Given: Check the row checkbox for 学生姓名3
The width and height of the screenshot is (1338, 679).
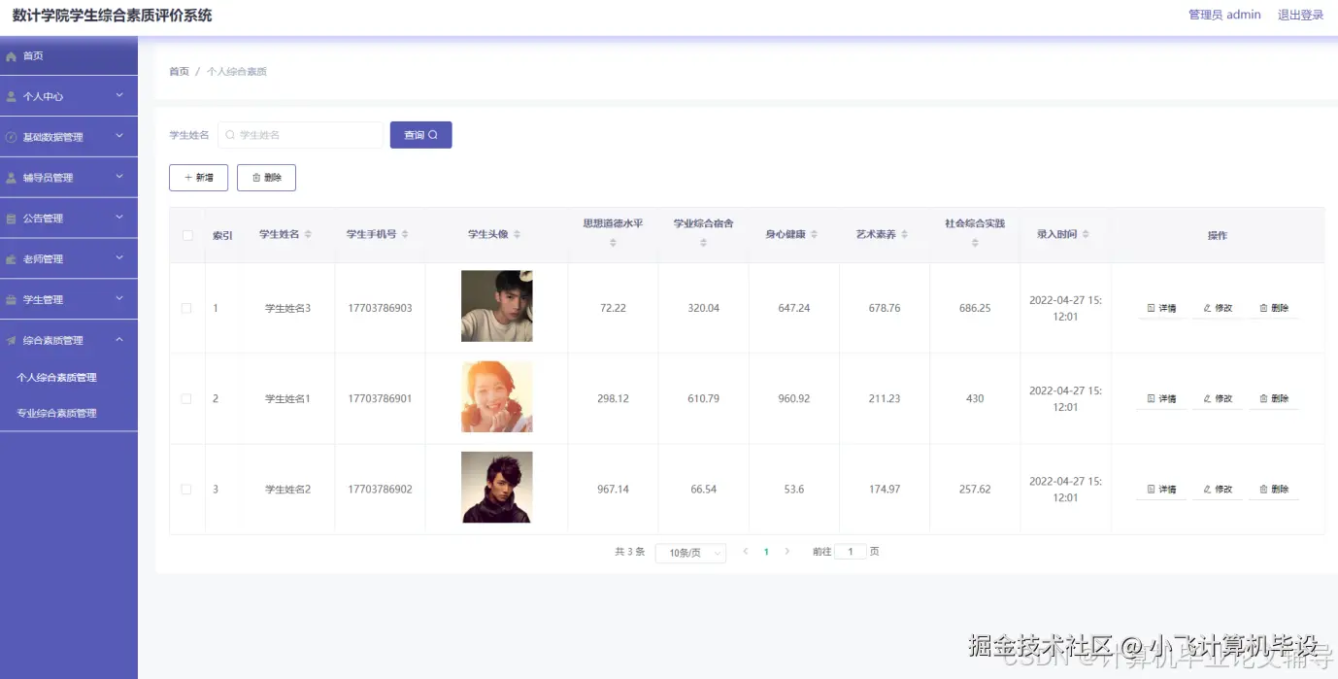Looking at the screenshot, I should (186, 308).
